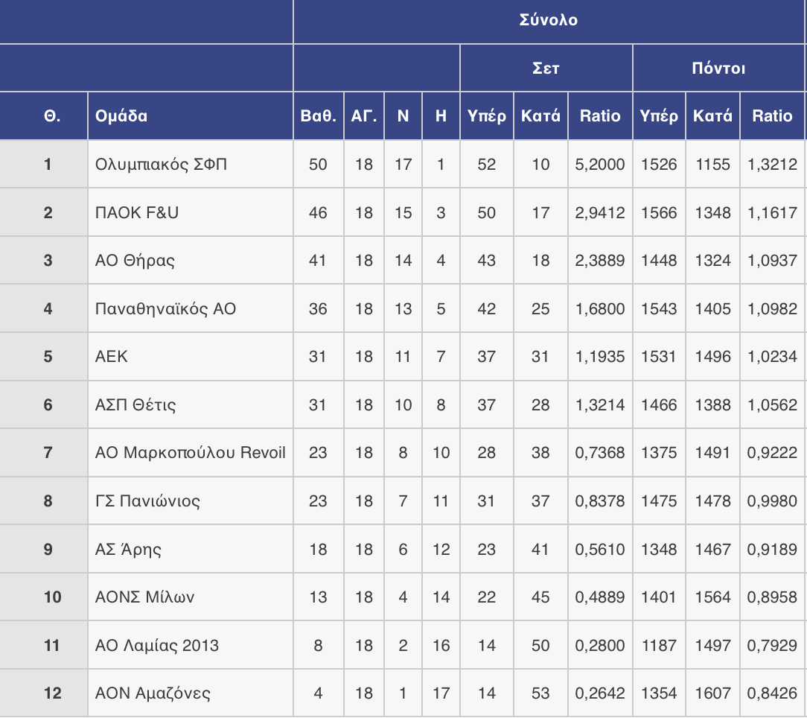The image size is (807, 718).
Task: Click points ratio 0,7929
Action: pyautogui.click(x=772, y=645)
